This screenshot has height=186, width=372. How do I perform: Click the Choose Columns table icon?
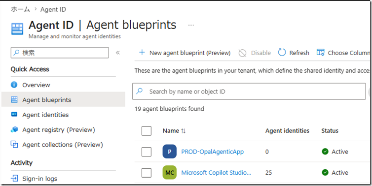pyautogui.click(x=320, y=53)
